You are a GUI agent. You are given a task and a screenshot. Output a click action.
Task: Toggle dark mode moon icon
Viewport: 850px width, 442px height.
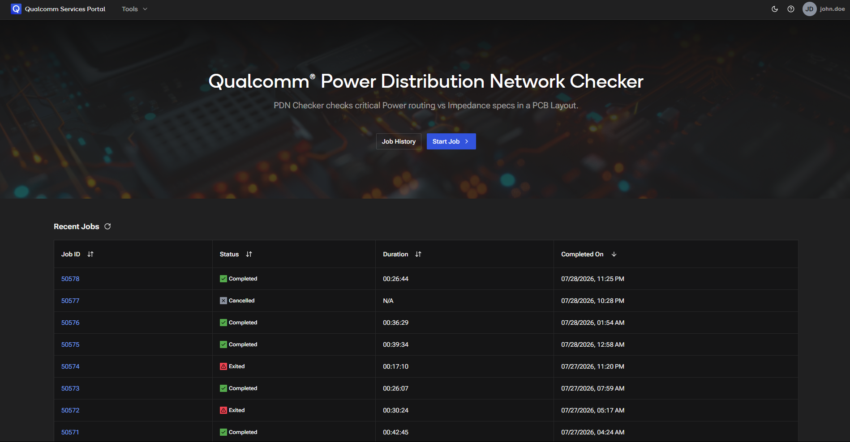pyautogui.click(x=775, y=9)
